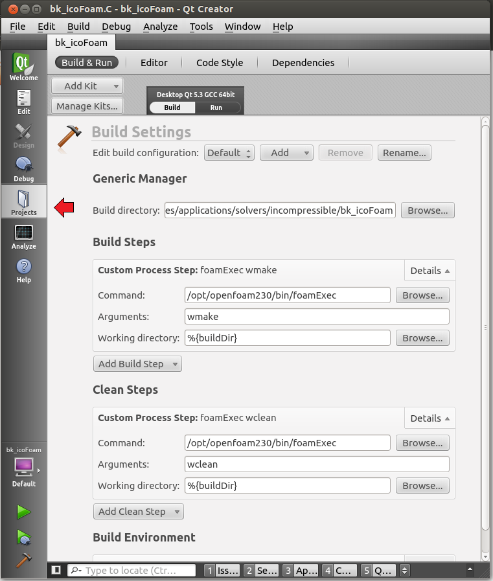Switch to the Code Style tab
Image resolution: width=493 pixels, height=581 pixels.
click(x=220, y=63)
